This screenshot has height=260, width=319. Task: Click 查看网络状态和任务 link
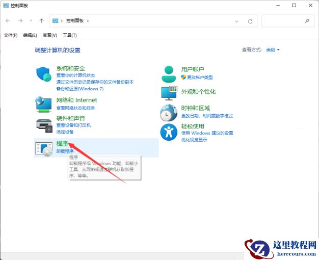pos(75,108)
